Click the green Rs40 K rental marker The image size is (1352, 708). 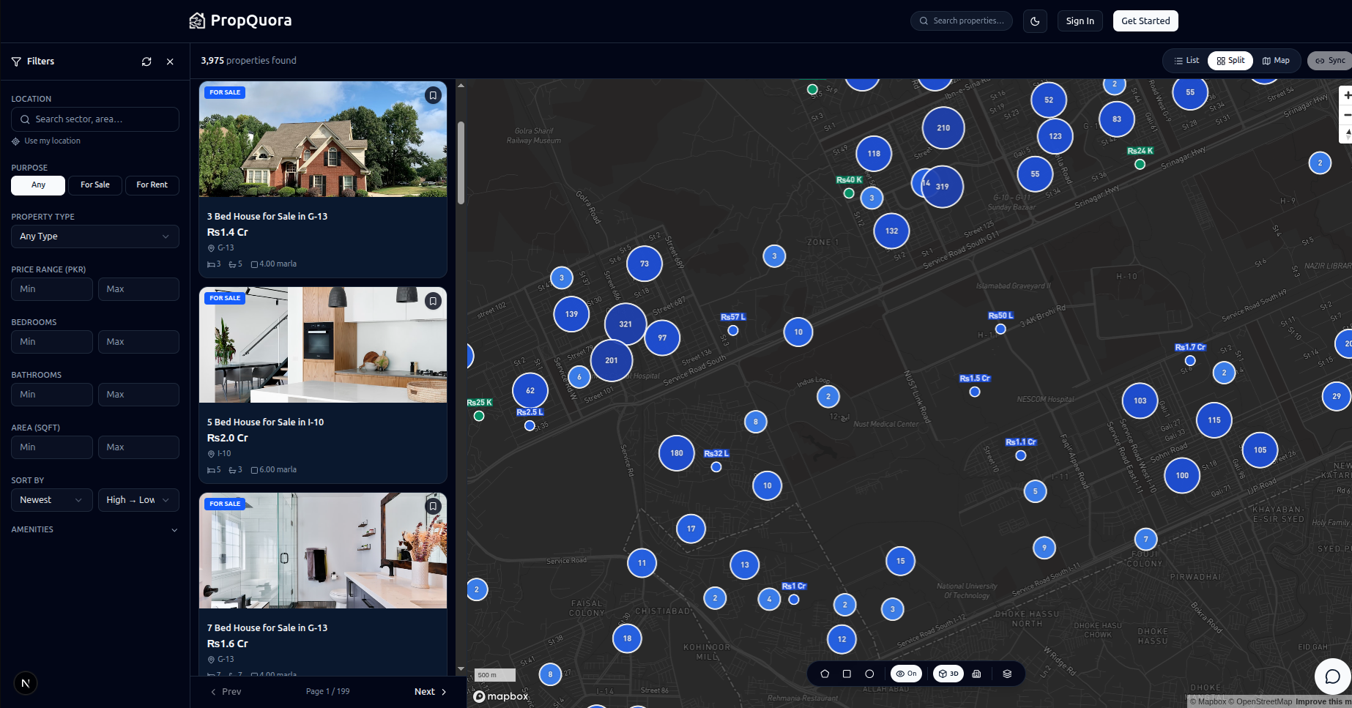tap(849, 193)
